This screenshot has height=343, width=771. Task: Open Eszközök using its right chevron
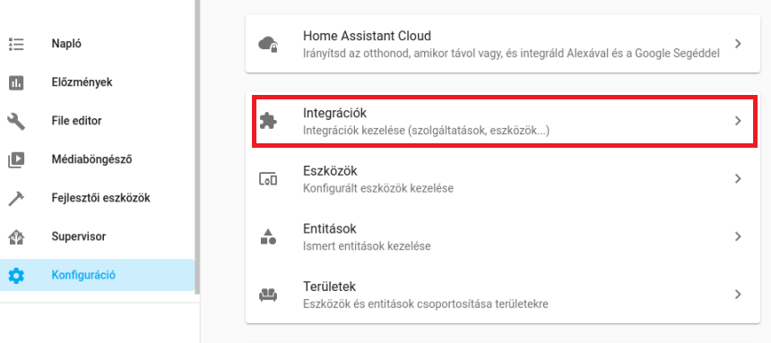click(x=738, y=179)
